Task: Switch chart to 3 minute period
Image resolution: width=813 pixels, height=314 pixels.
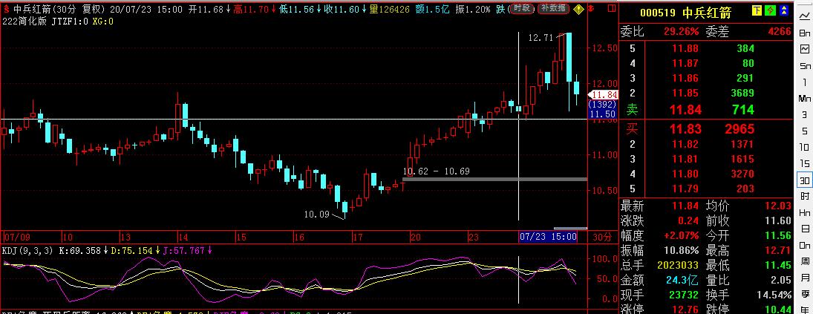Action: (805, 114)
